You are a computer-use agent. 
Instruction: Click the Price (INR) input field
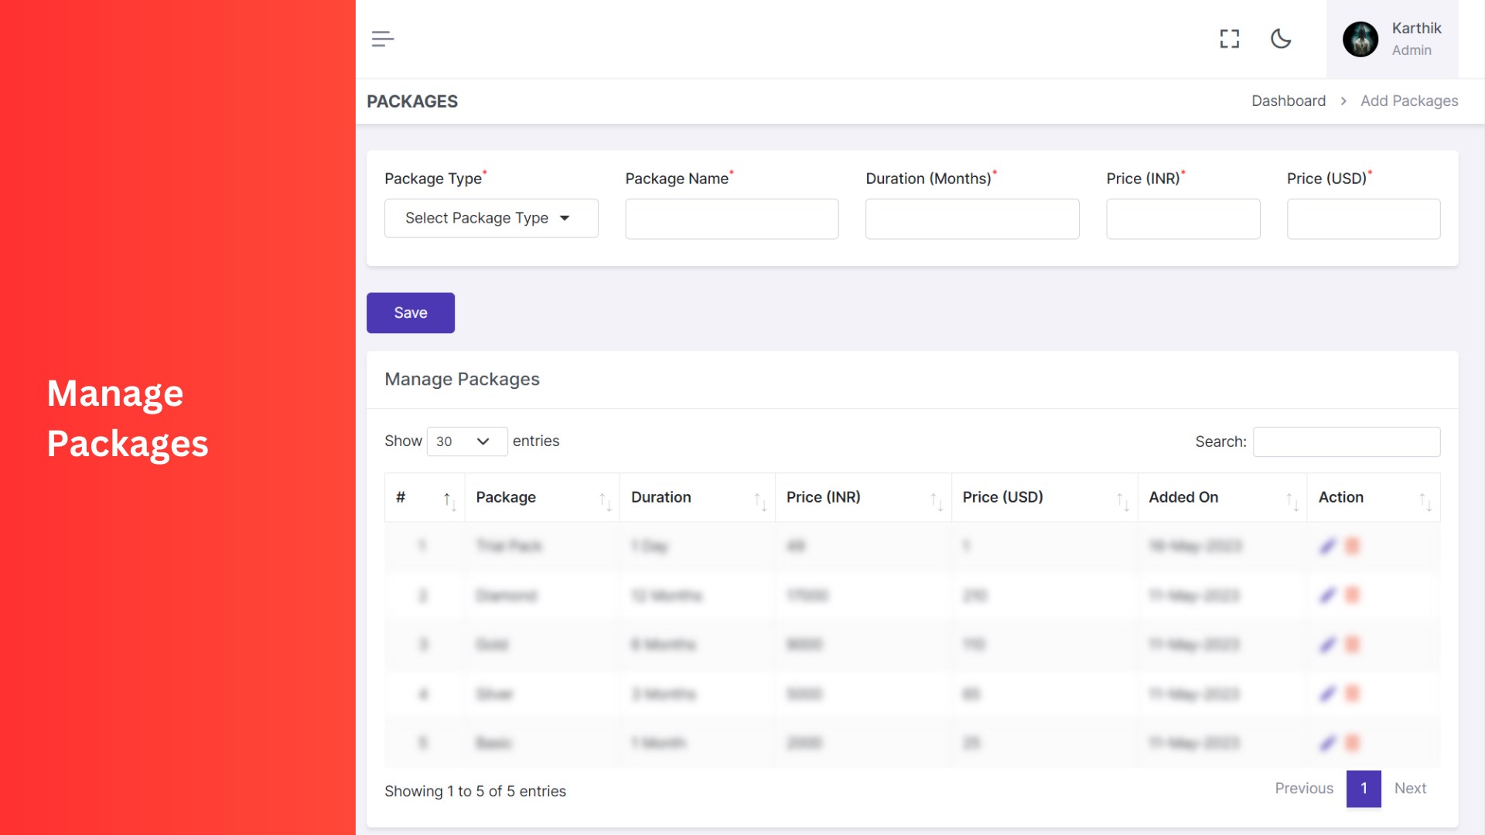point(1183,218)
